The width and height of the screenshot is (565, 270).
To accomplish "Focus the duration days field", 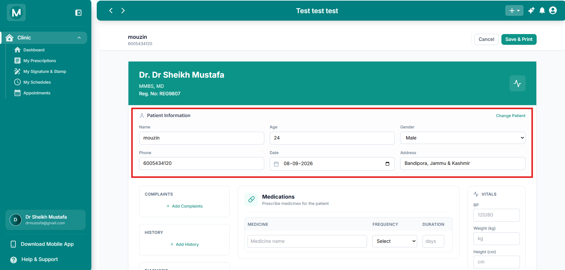I will 433,241.
